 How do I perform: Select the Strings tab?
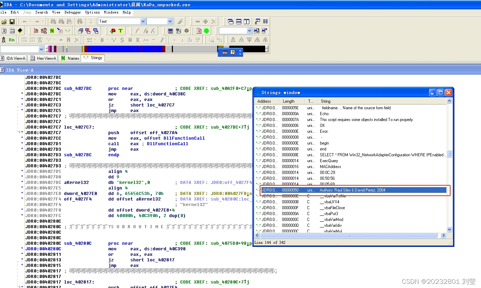click(93, 58)
